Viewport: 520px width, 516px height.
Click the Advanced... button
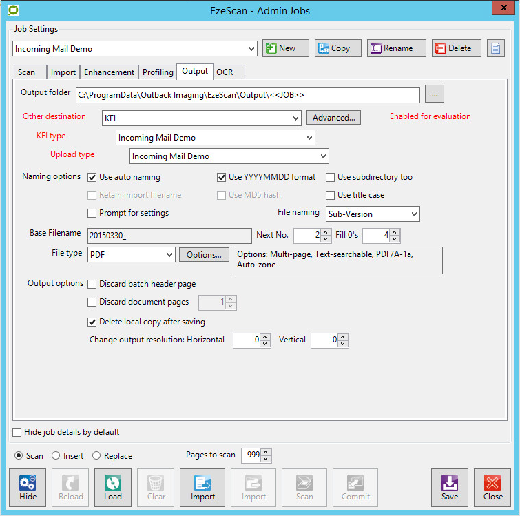pyautogui.click(x=333, y=118)
